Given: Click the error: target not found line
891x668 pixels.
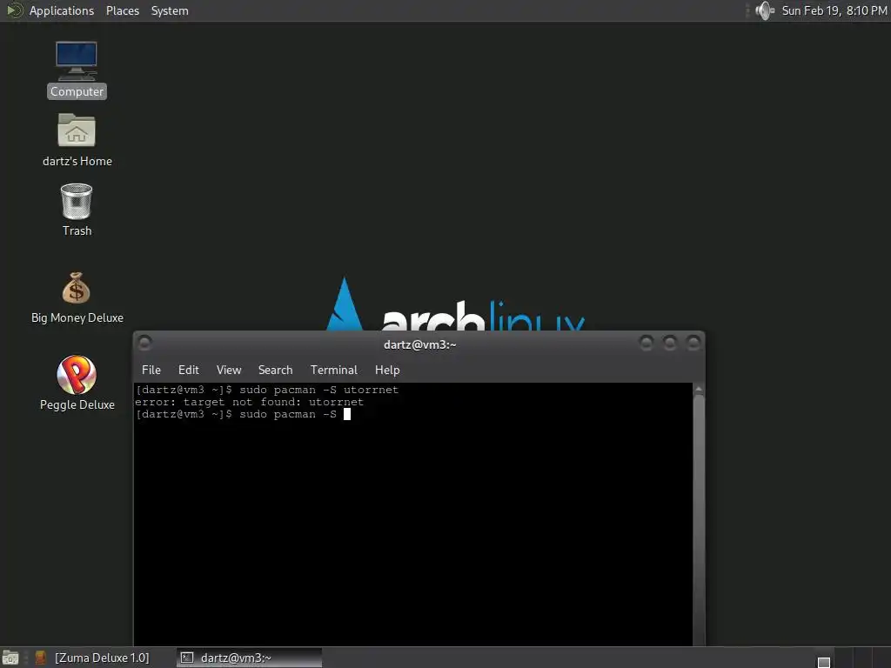Looking at the screenshot, I should (x=249, y=402).
